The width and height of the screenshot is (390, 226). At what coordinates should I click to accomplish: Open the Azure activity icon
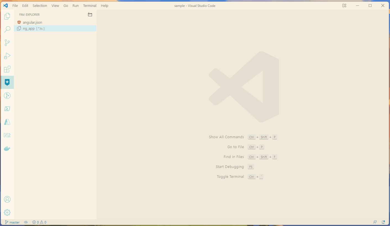[7, 122]
